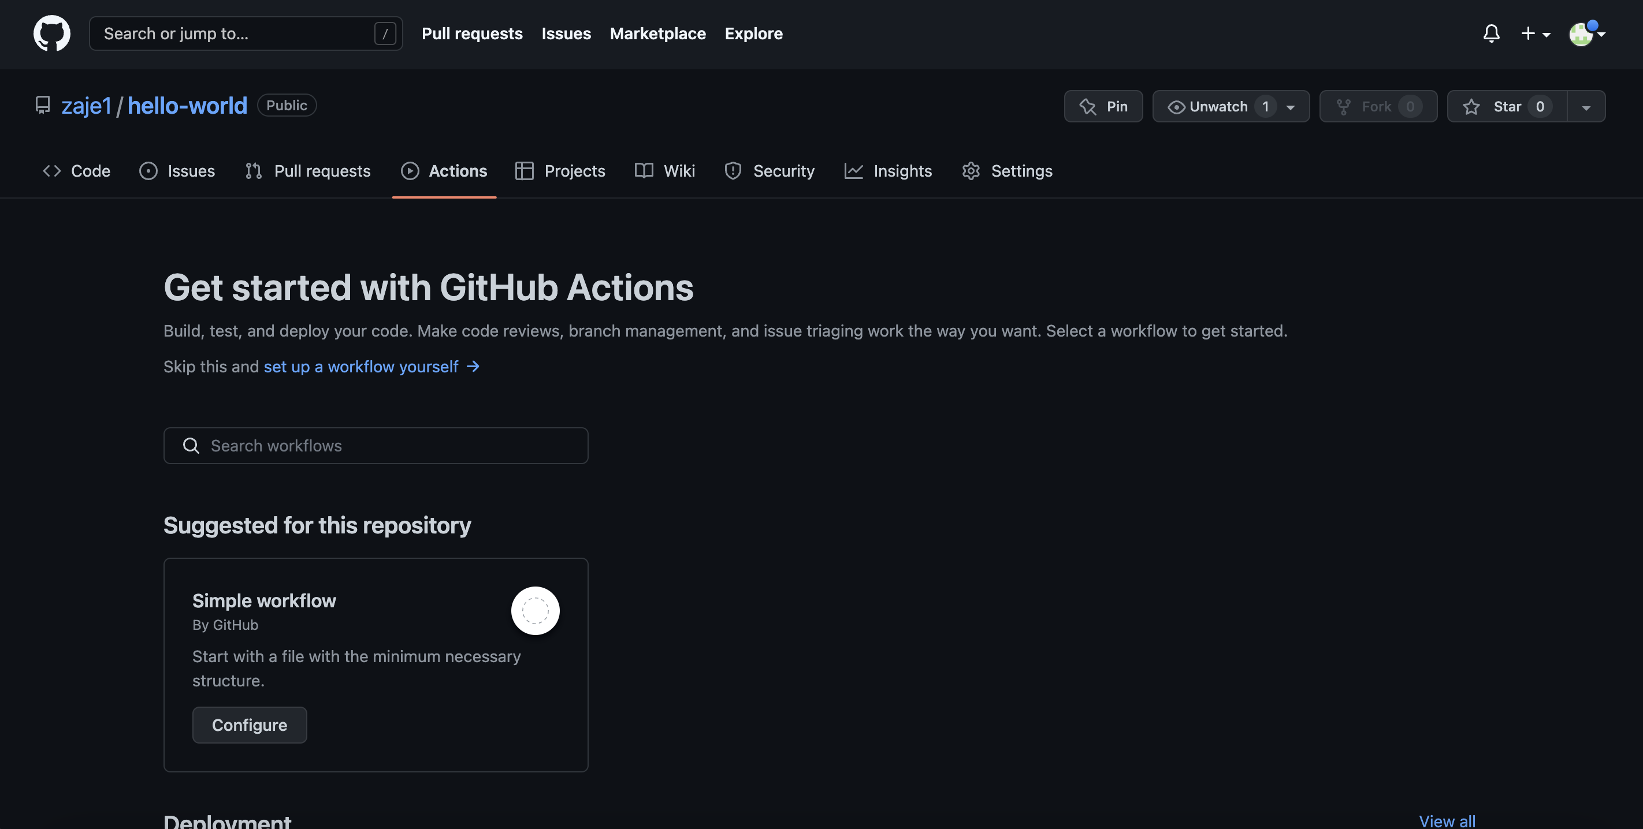Click the Search workflows magnifier icon

coord(191,446)
